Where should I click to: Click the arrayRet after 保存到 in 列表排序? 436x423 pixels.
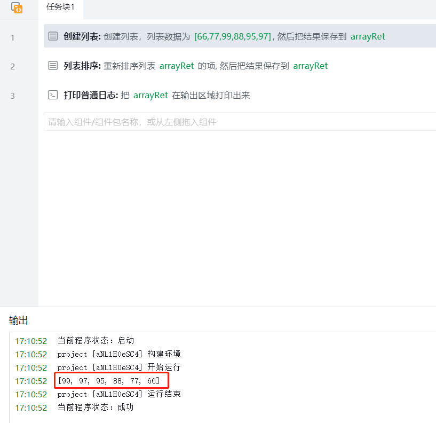pyautogui.click(x=311, y=66)
